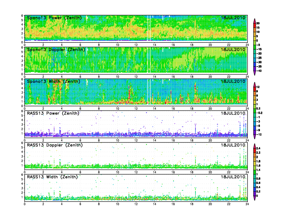This screenshot has height=219, width=284.
Task: Click hour 4 tick under Spano13 Doppler panel
Action: 62,77
